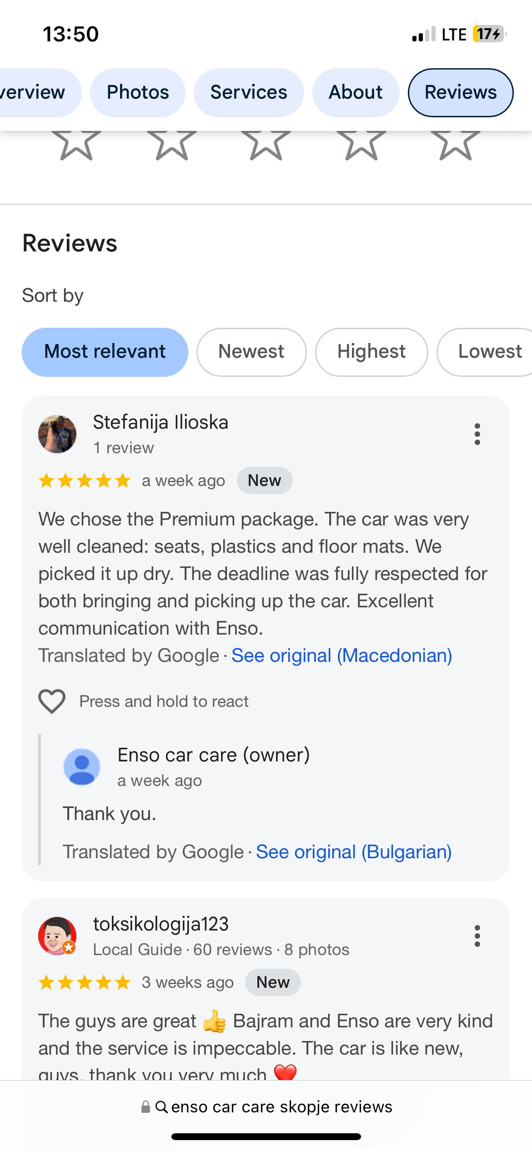Screen dimensions: 532x1151
Task: Tap the address bar search text
Action: click(281, 1106)
